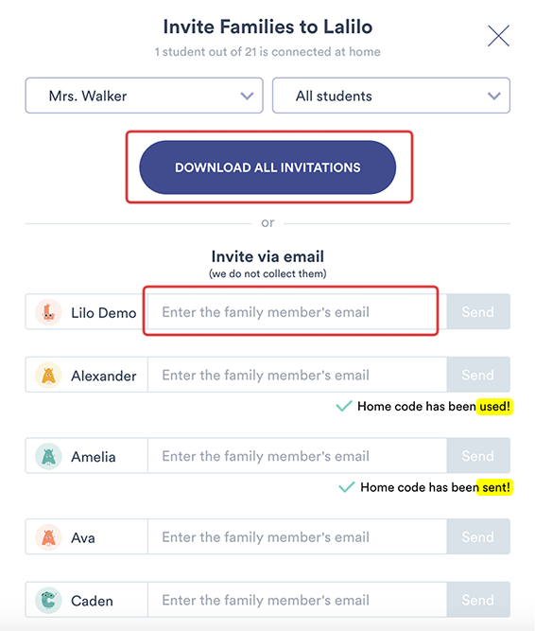Click Lilo Demo's monster avatar icon

click(x=48, y=312)
